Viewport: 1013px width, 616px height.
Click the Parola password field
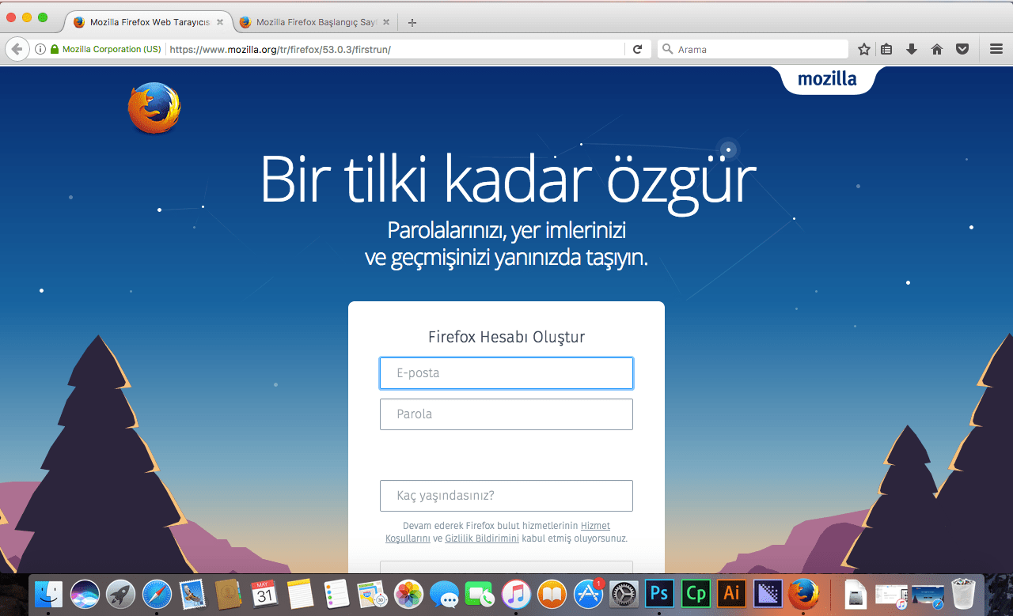point(506,414)
